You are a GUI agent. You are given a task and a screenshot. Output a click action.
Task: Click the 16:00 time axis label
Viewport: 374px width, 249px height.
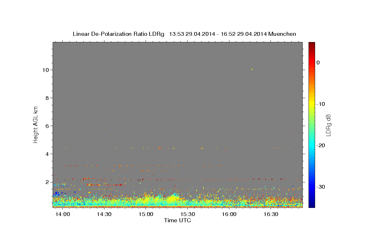[x=229, y=214]
